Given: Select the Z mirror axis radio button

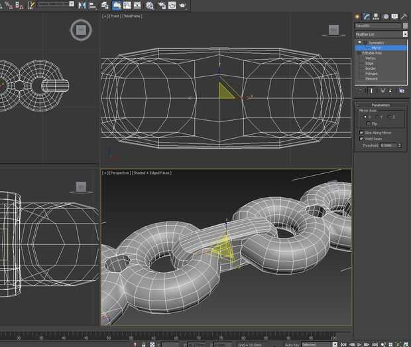Looking at the screenshot, I should (x=389, y=117).
